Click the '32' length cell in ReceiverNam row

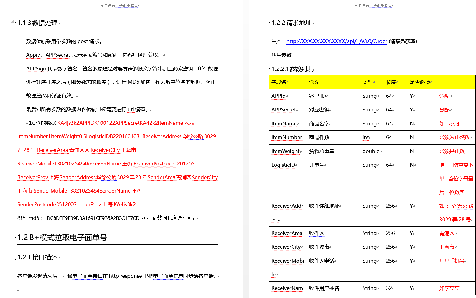pos(396,288)
